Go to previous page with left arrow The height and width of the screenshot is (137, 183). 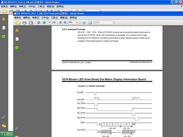pyautogui.click(x=38, y=22)
